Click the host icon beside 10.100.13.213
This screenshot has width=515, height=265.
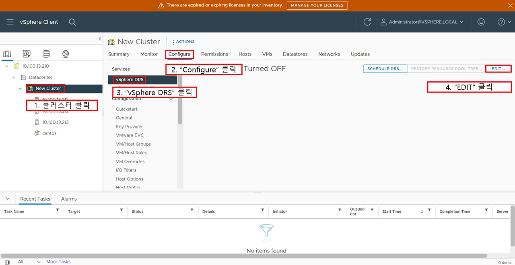(37, 122)
